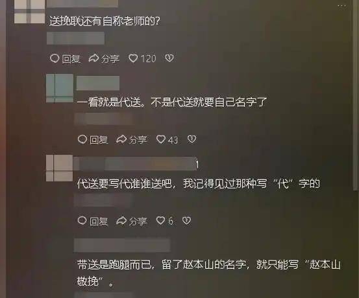Screen dimensions: 359x298
Task: Open the three-dot more options menu
Action: pyautogui.click(x=341, y=6)
